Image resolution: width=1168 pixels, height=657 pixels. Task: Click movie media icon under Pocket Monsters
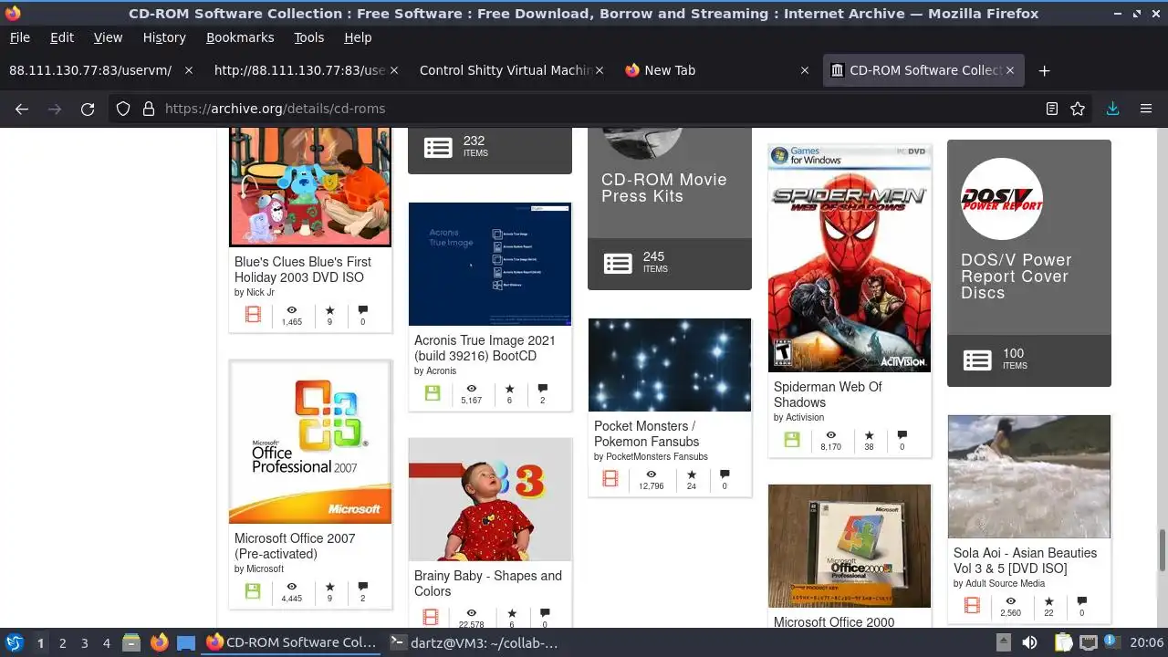pyautogui.click(x=610, y=478)
